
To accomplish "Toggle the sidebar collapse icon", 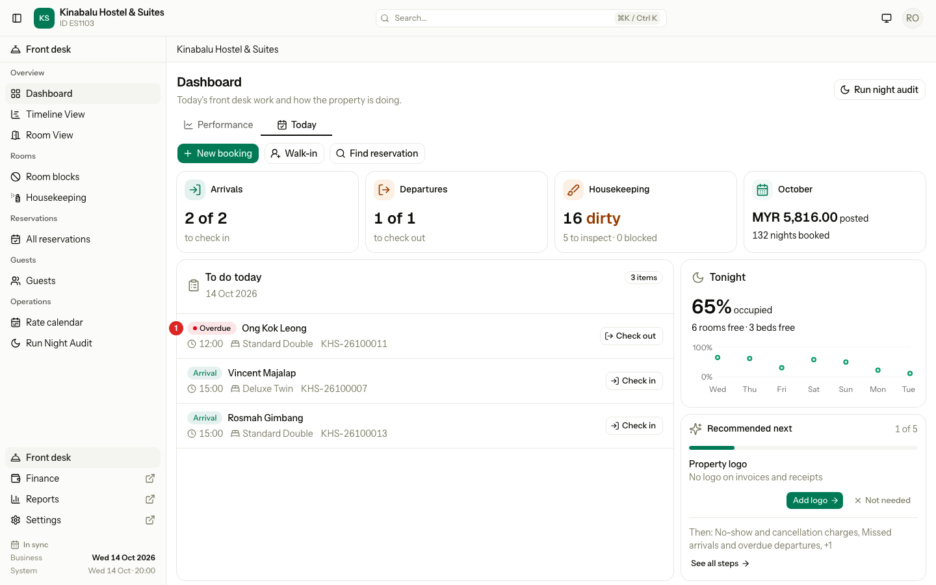I will click(17, 18).
